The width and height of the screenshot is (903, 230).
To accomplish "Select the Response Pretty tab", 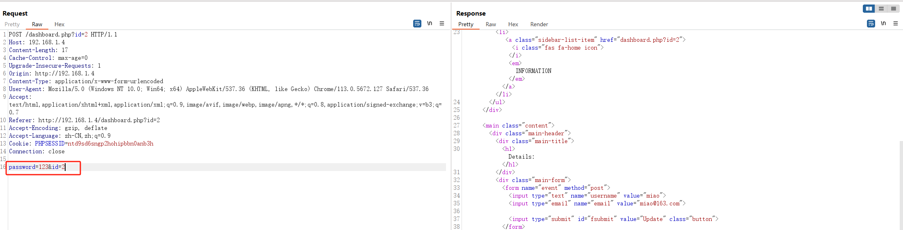I will (x=466, y=24).
